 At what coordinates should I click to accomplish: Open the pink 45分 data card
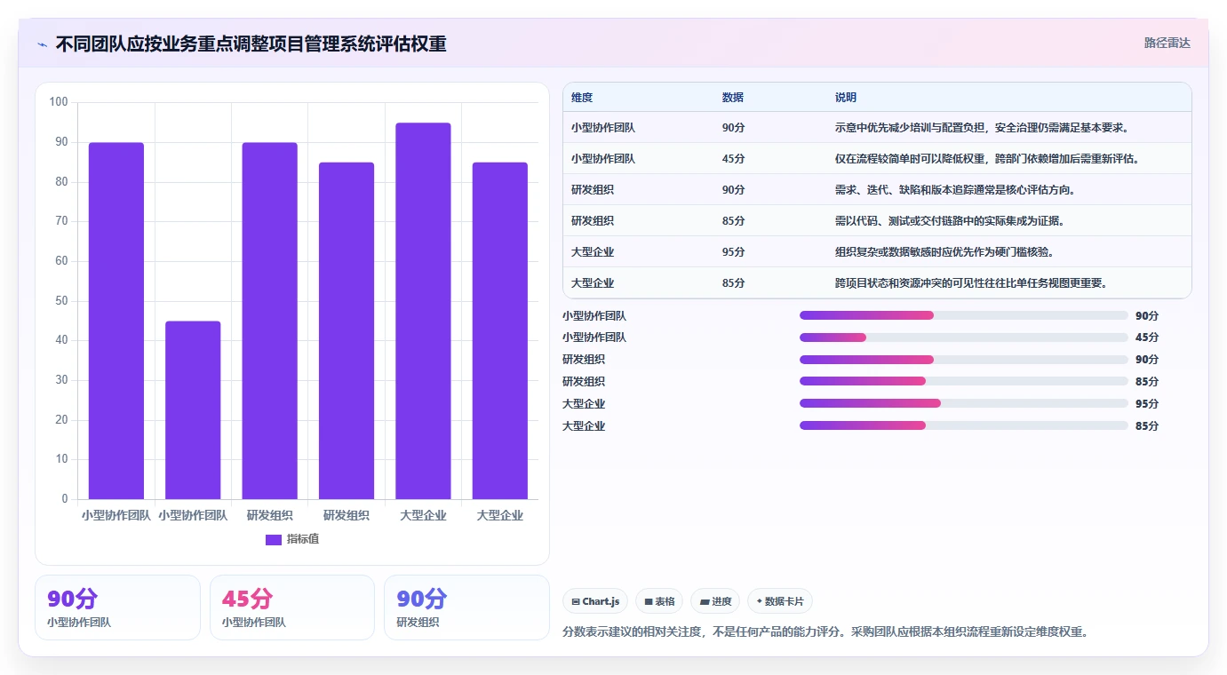click(292, 607)
